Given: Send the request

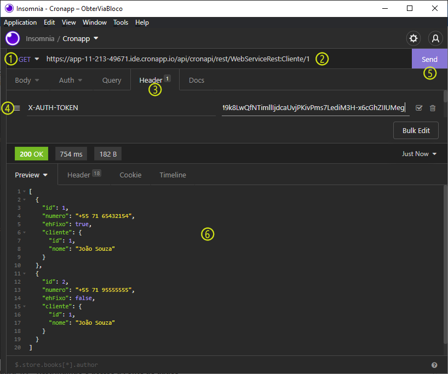Looking at the screenshot, I should 429,59.
